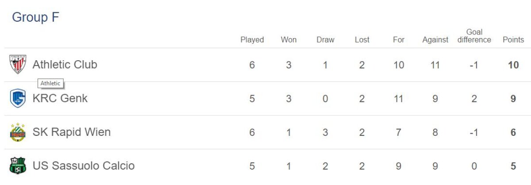
Task: Click the Athletic tooltip label
Action: coord(50,83)
